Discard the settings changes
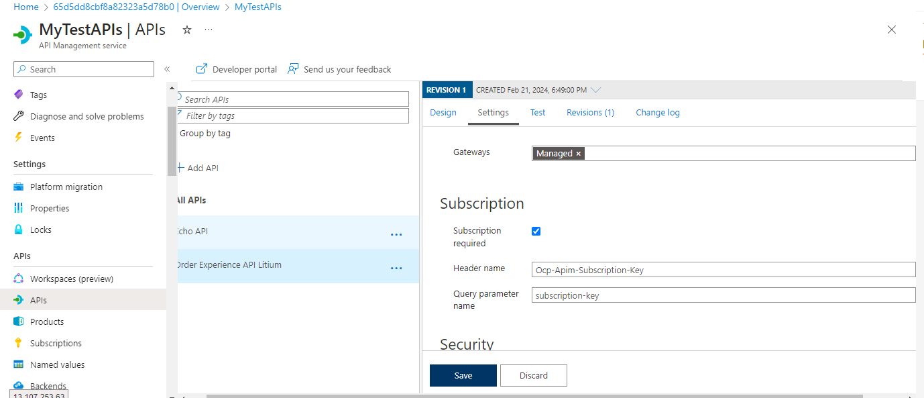The height and width of the screenshot is (398, 924). 534,375
